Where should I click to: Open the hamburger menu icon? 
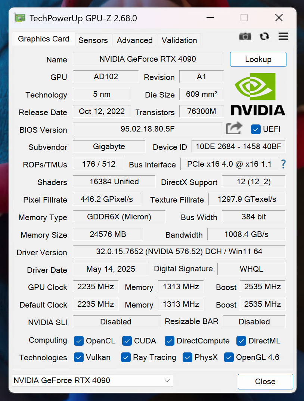click(x=283, y=36)
